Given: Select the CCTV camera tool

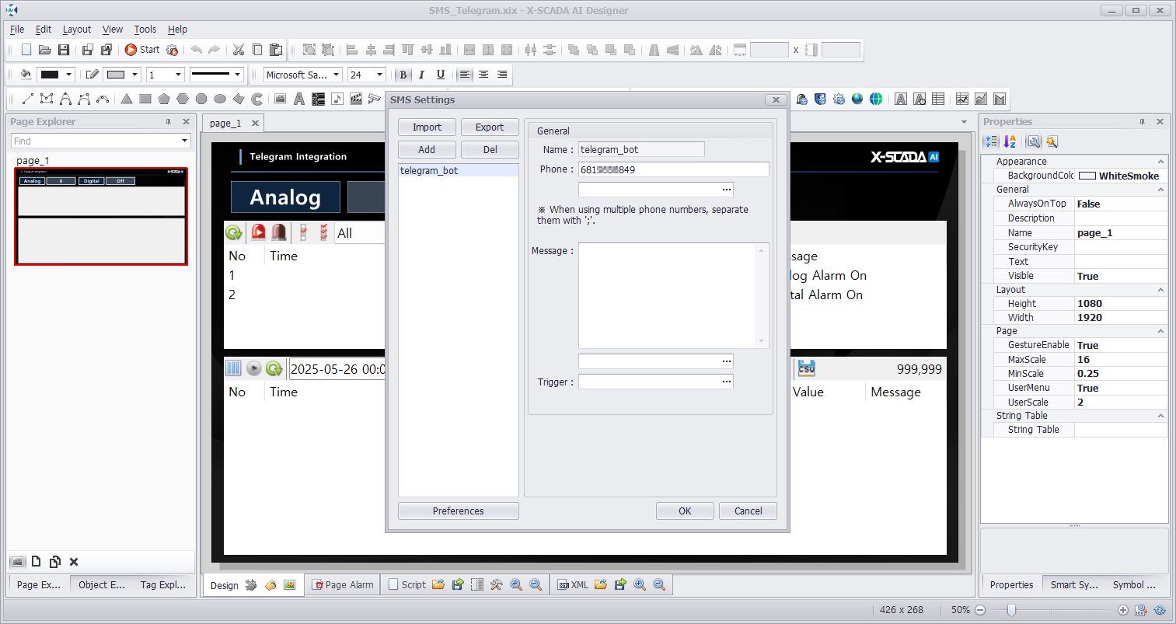Looking at the screenshot, I should coord(375,99).
